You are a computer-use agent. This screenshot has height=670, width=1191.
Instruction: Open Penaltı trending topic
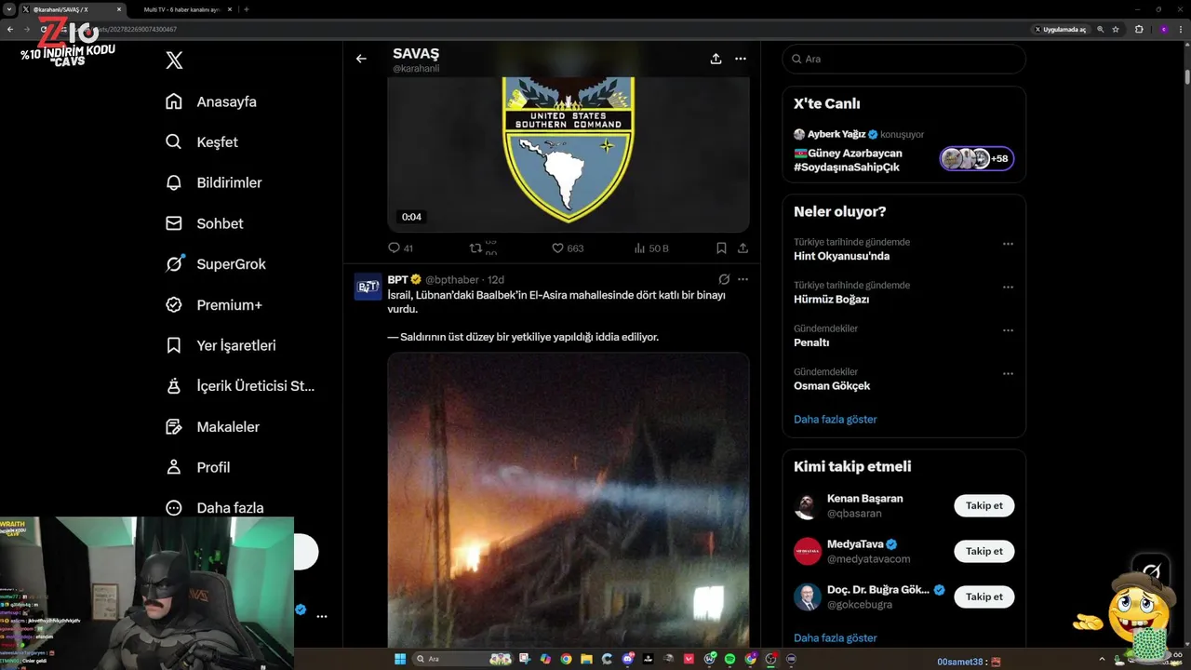tap(811, 342)
